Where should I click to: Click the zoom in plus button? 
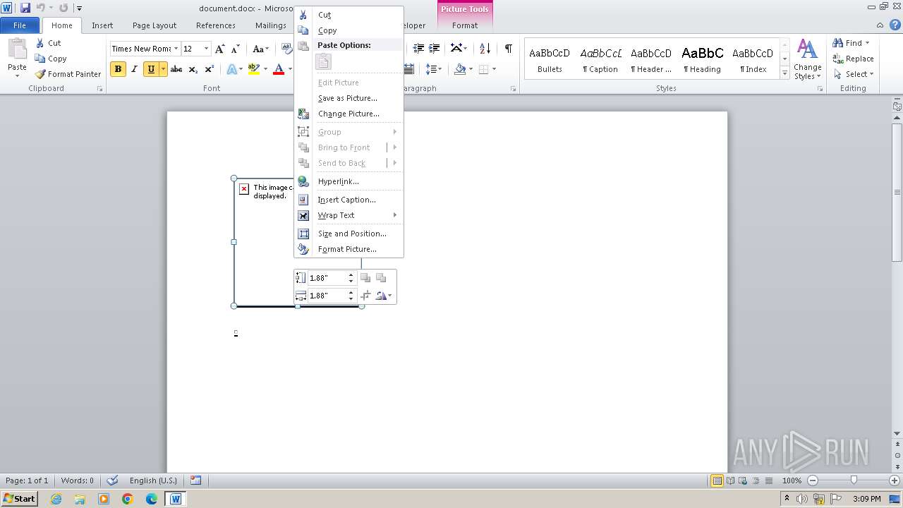(894, 480)
